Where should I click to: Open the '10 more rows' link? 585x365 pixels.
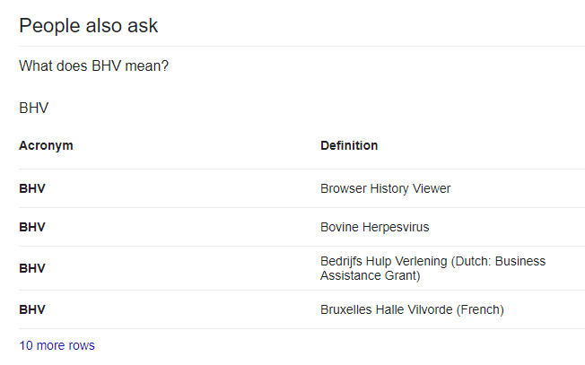57,345
